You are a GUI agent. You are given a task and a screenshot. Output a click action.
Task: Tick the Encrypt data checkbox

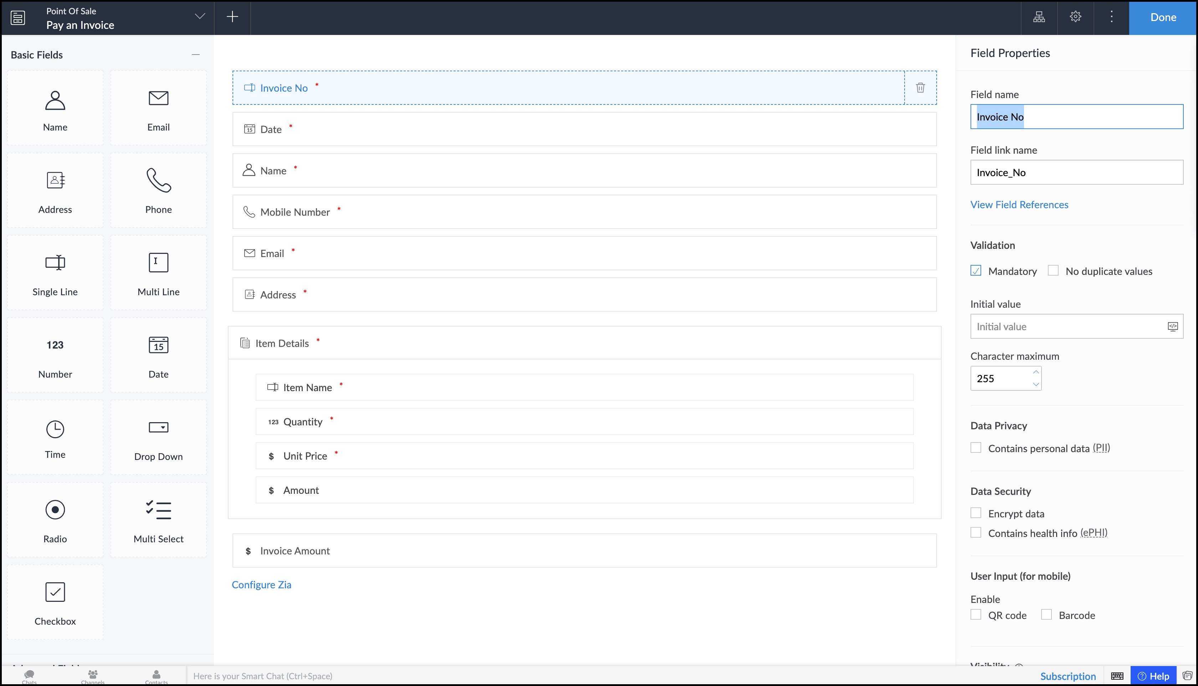pos(976,513)
